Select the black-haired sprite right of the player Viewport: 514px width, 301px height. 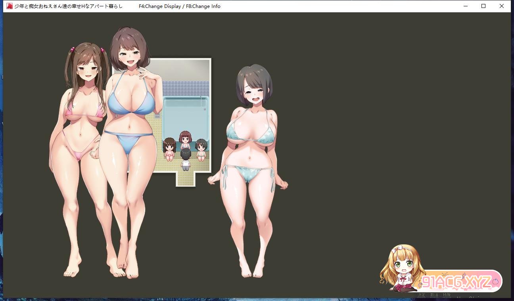201,150
